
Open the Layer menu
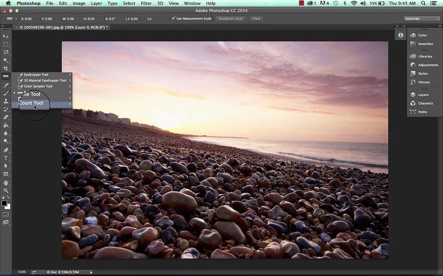[x=97, y=3]
